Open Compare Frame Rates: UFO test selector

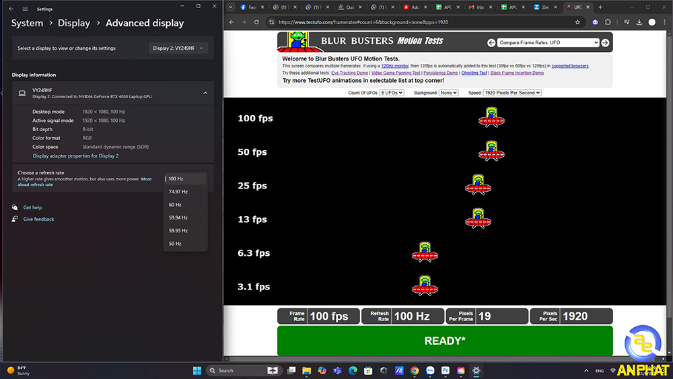[x=548, y=42]
